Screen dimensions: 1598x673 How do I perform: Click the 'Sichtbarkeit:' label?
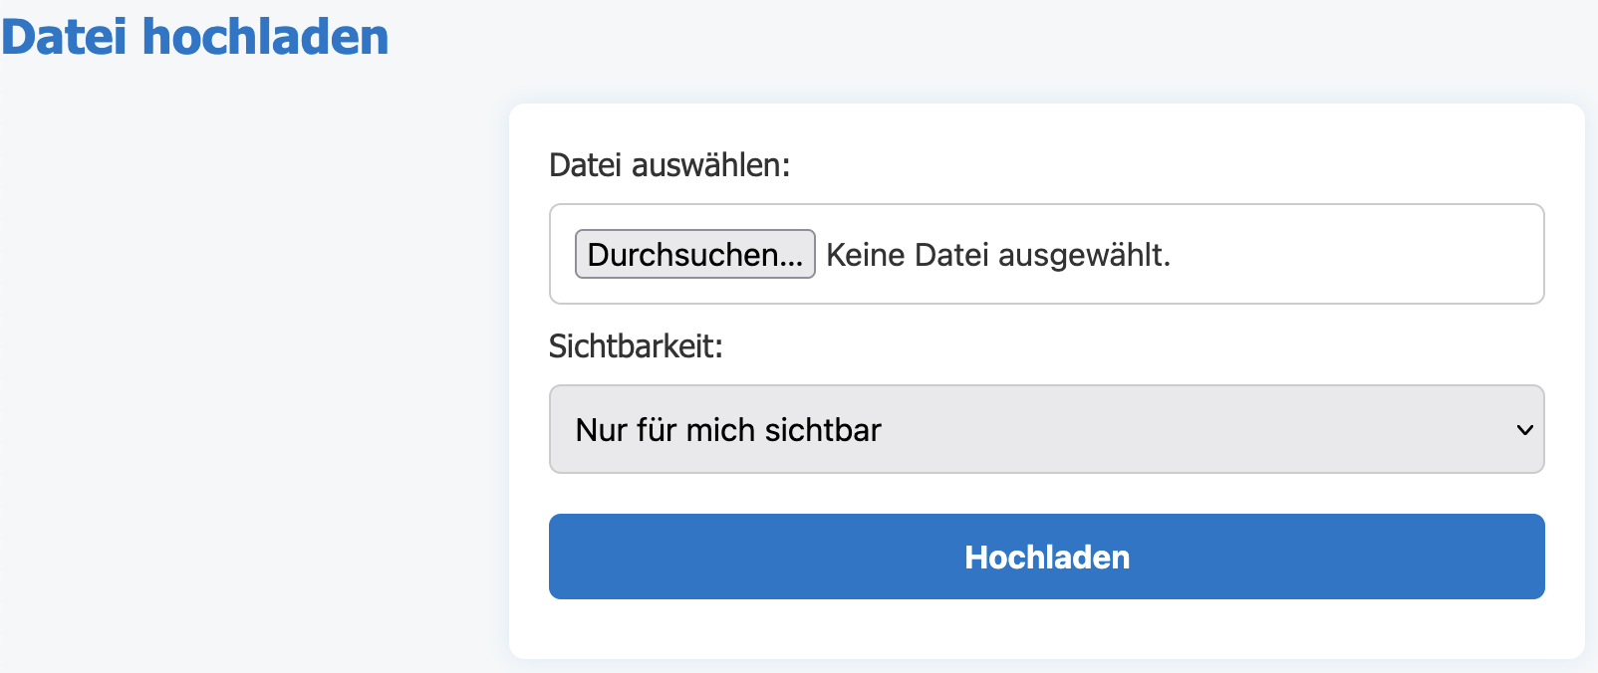pyautogui.click(x=636, y=346)
